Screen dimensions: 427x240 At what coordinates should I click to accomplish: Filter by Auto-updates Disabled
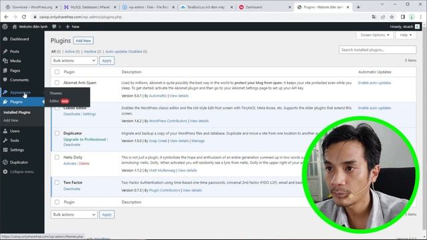(x=126, y=51)
